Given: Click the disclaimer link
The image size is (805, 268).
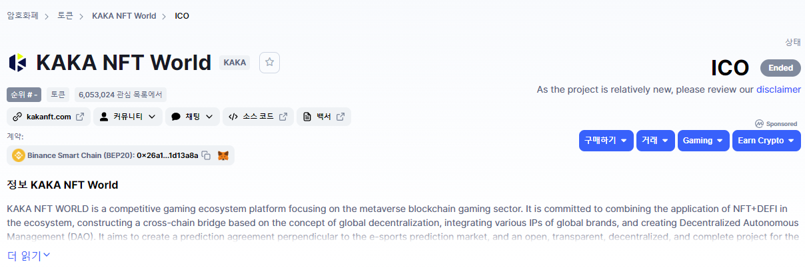Looking at the screenshot, I should pyautogui.click(x=778, y=89).
